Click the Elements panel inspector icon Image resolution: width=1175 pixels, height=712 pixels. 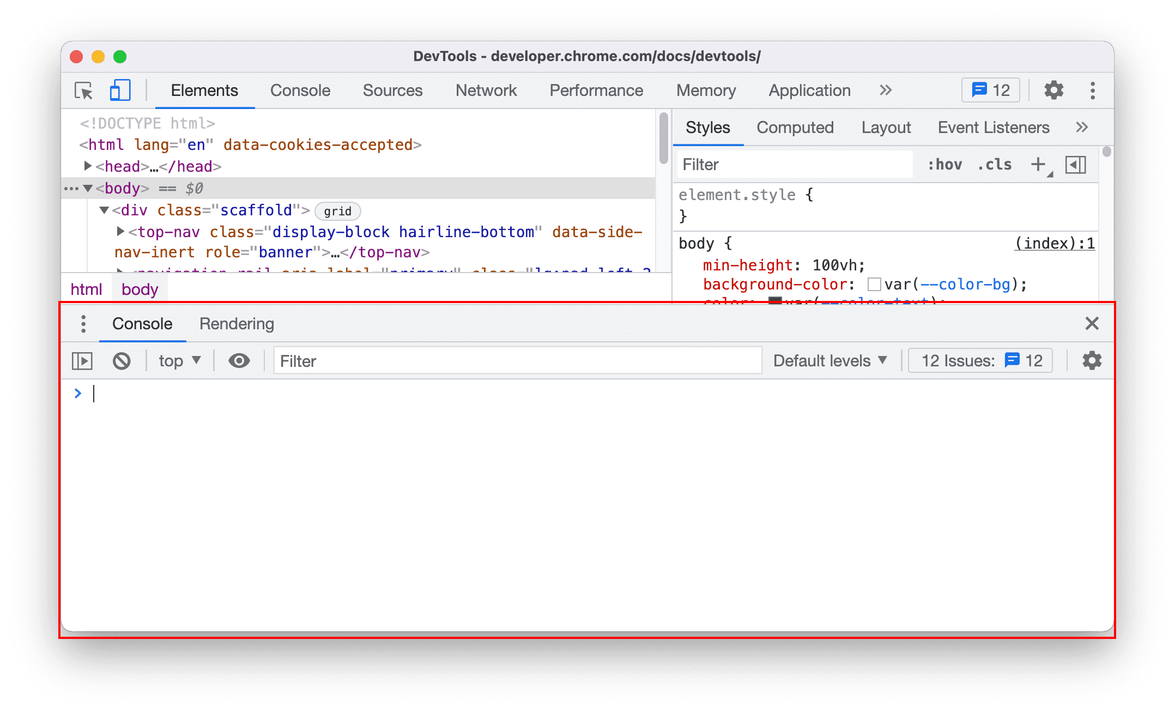(x=85, y=90)
